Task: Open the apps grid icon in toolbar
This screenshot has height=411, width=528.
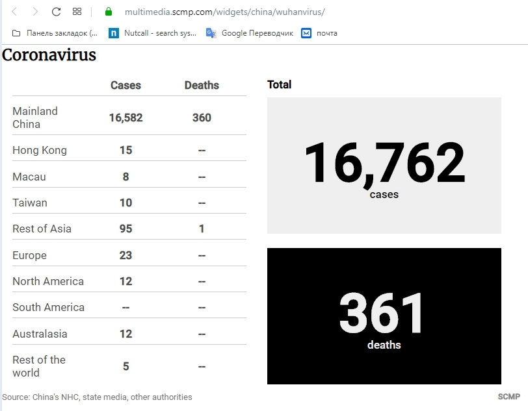Action: point(77,12)
